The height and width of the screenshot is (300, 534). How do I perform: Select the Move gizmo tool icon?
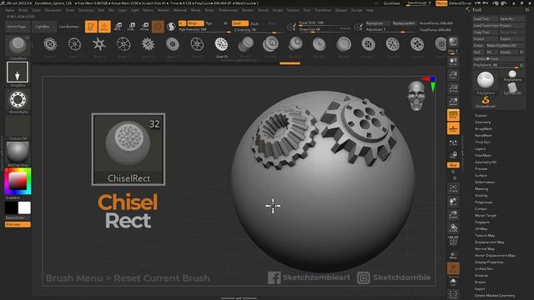pos(118,27)
